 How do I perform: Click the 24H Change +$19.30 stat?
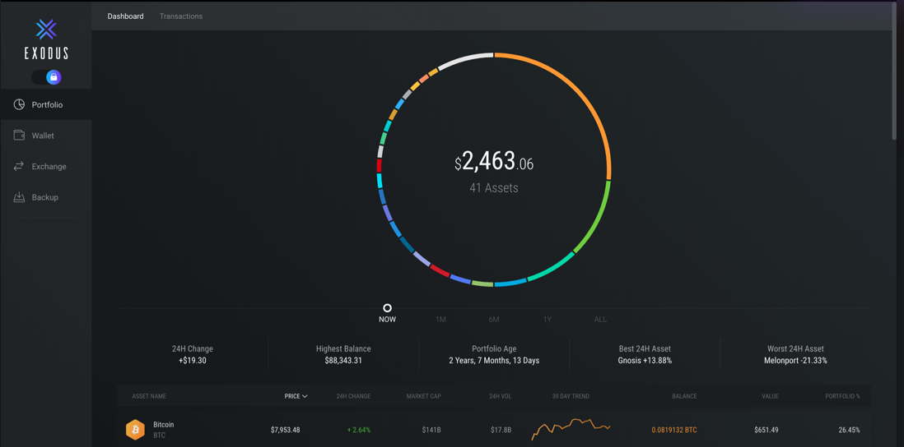[x=192, y=354]
